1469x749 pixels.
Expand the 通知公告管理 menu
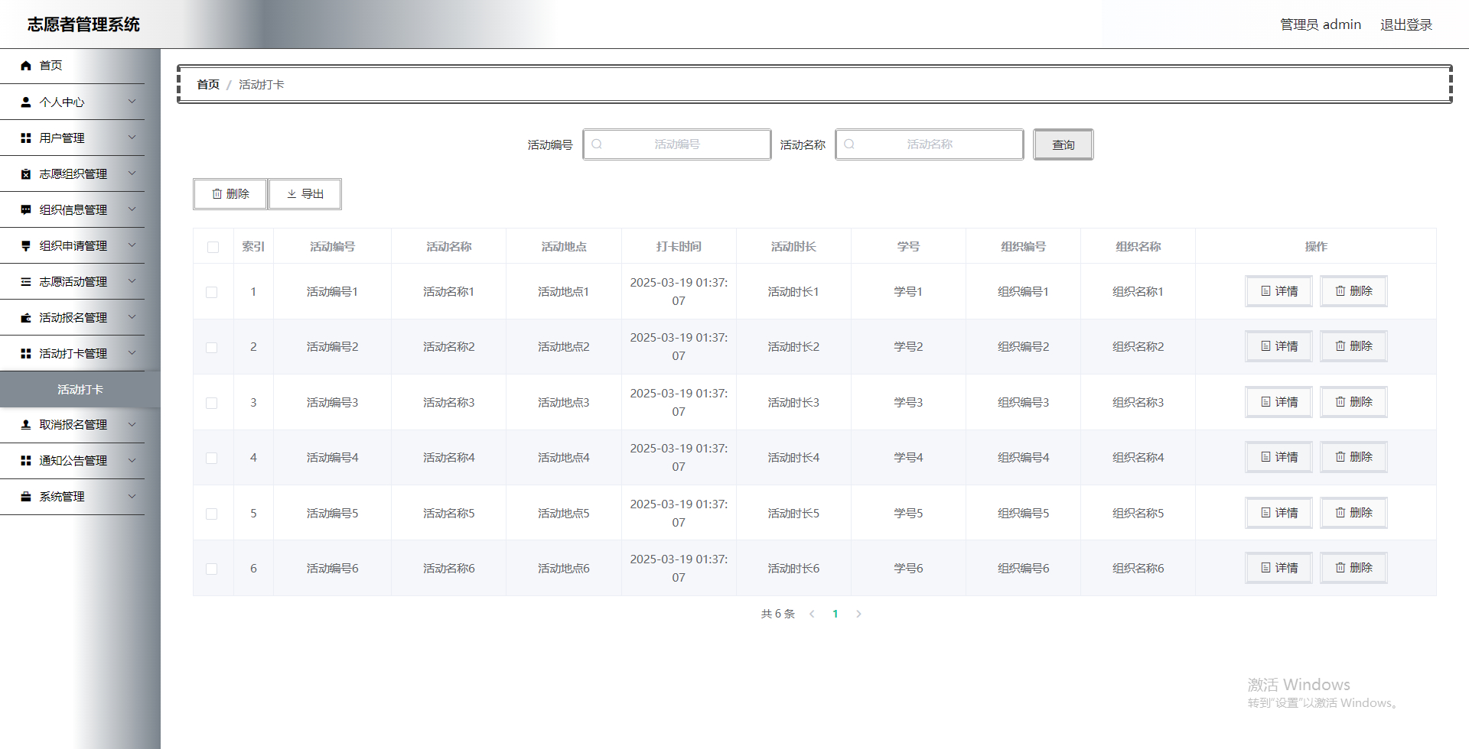pos(73,460)
